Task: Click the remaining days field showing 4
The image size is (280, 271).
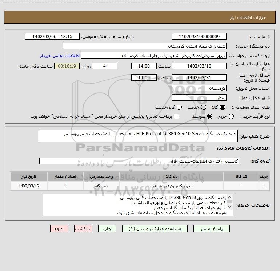Action: click(x=104, y=66)
